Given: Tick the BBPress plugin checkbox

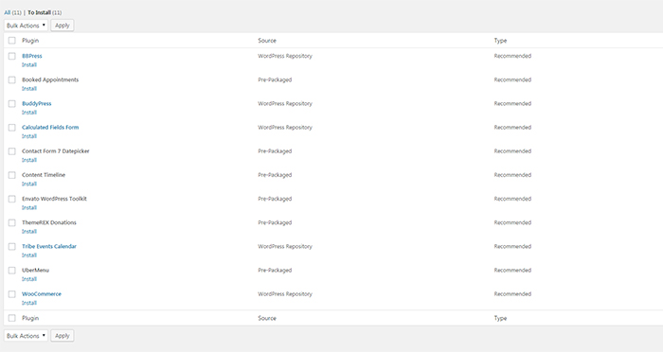Looking at the screenshot, I should 11,56.
